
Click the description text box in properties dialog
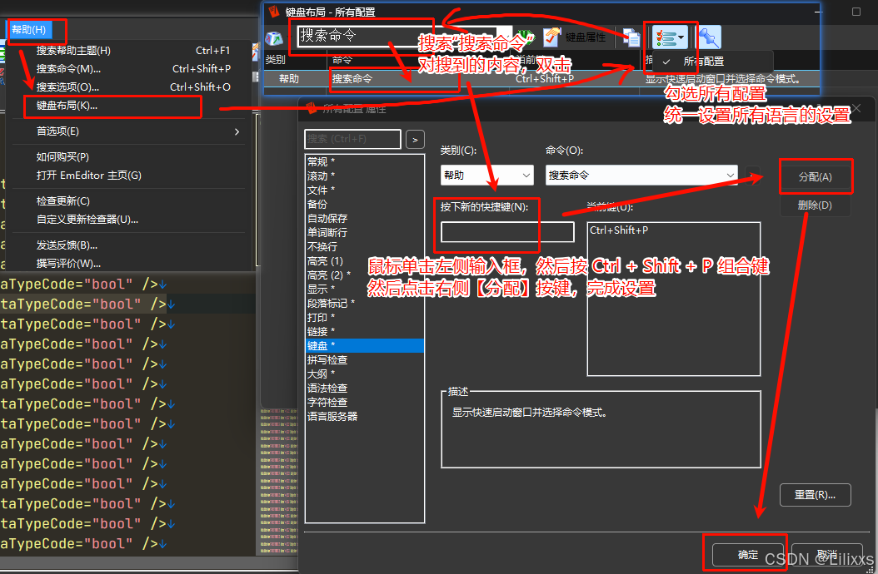[x=601, y=429]
